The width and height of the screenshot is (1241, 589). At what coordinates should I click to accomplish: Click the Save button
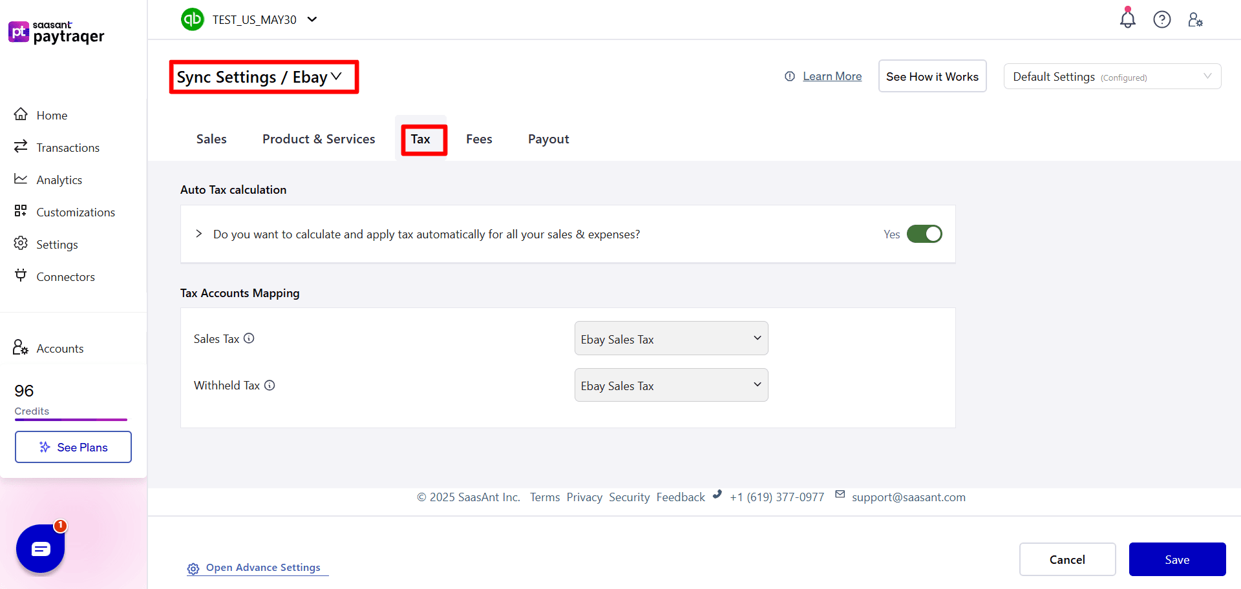pyautogui.click(x=1177, y=559)
